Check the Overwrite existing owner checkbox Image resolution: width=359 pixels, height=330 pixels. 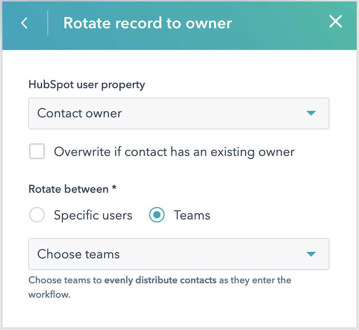tap(37, 151)
